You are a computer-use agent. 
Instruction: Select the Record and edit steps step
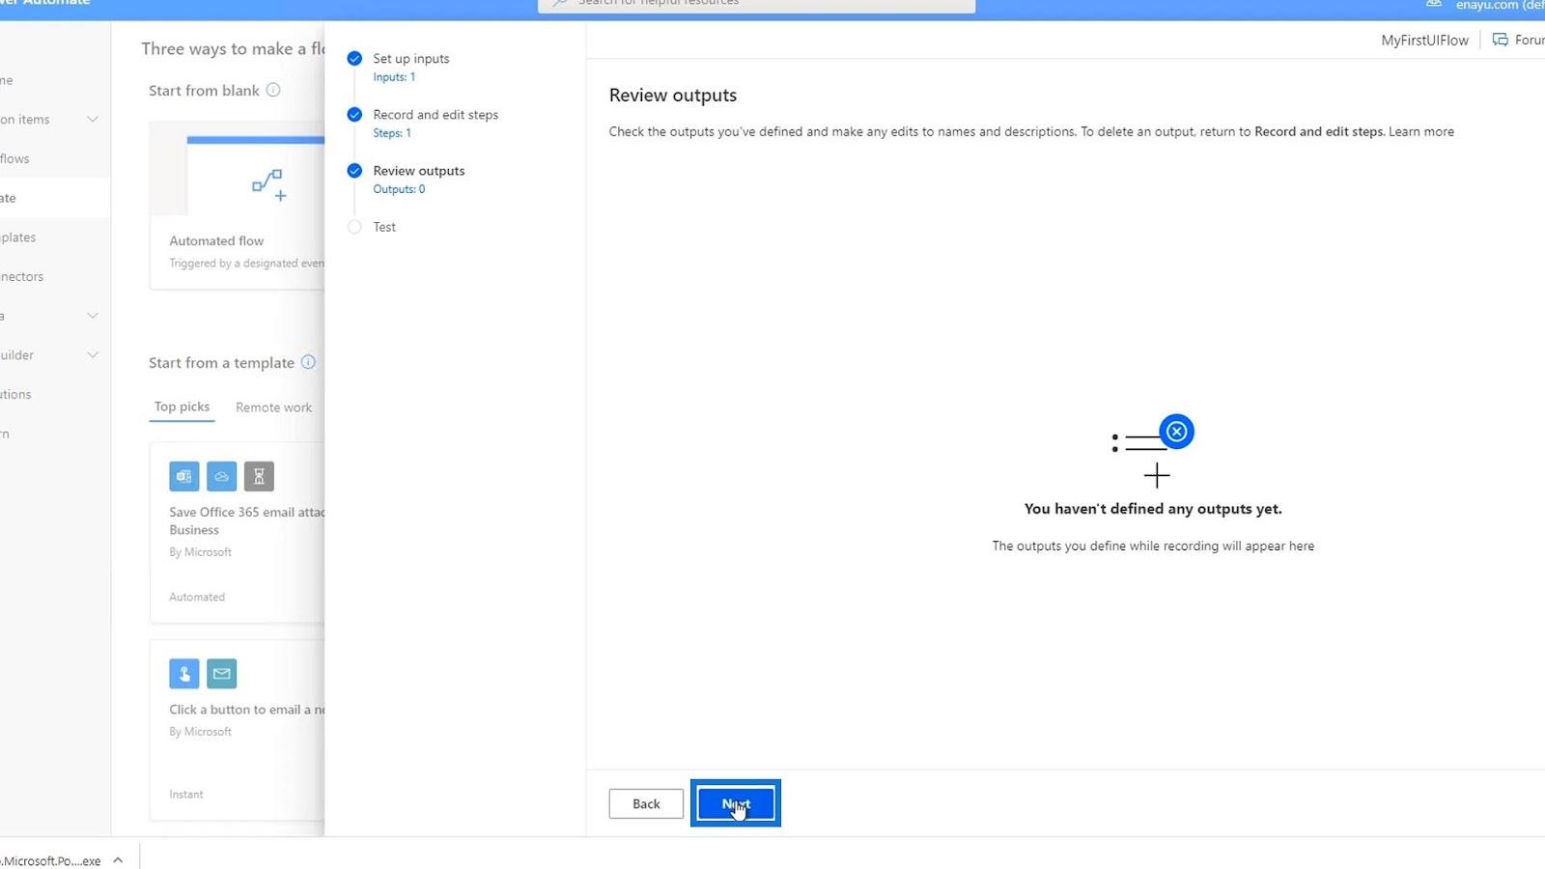point(435,114)
